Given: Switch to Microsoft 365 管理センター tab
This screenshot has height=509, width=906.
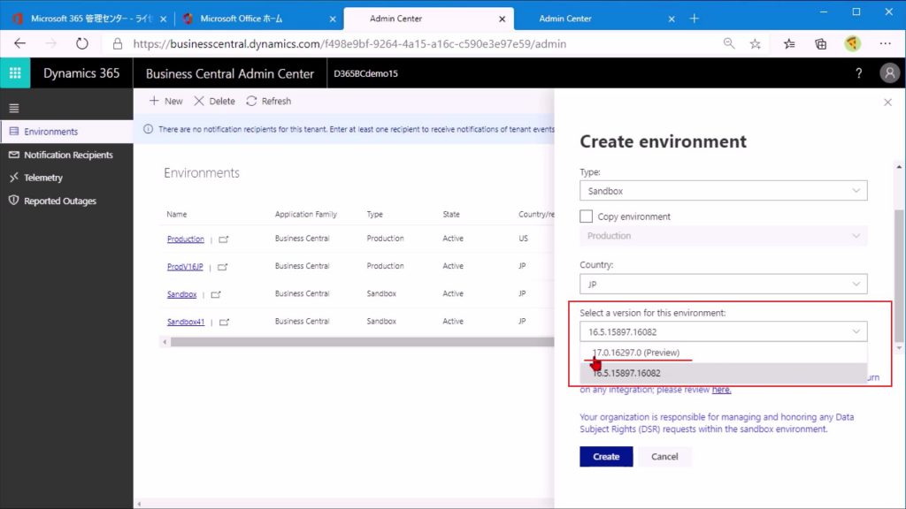Looking at the screenshot, I should [87, 19].
